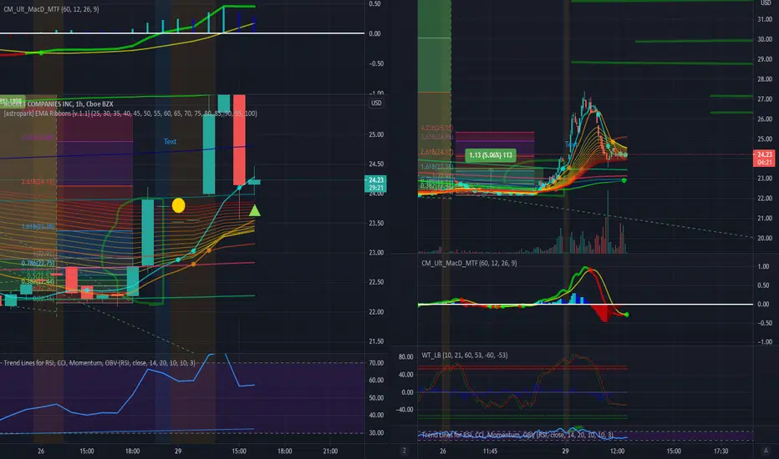This screenshot has width=779, height=459.
Task: Click the red 24.23 price tag on right chart
Action: click(x=764, y=158)
